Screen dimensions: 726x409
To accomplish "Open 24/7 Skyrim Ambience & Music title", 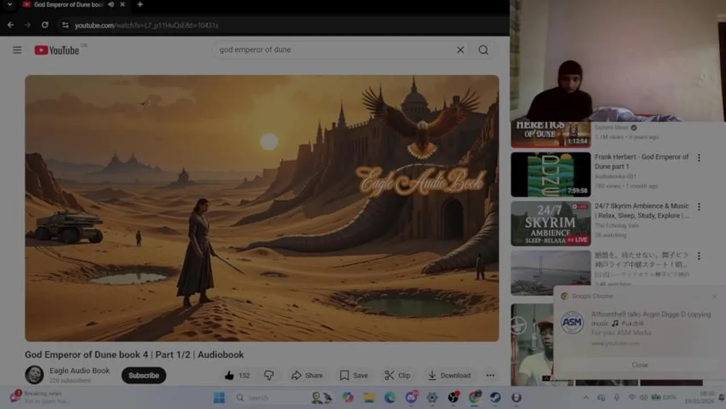I will point(642,211).
